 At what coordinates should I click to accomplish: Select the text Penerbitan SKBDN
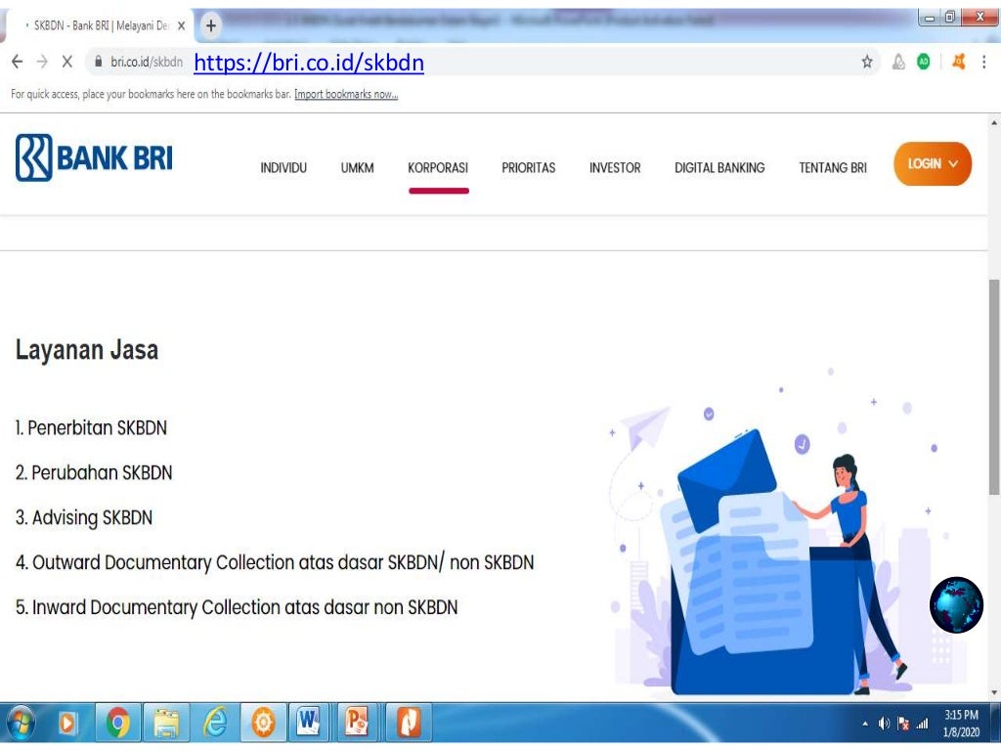pos(97,428)
